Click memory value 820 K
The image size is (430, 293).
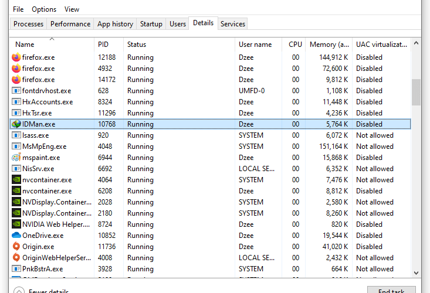(340, 224)
